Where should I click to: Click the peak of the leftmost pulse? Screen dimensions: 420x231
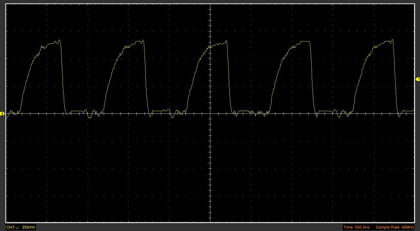[x=60, y=40]
